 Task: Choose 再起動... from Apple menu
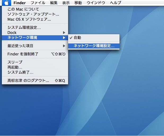coord(35,67)
